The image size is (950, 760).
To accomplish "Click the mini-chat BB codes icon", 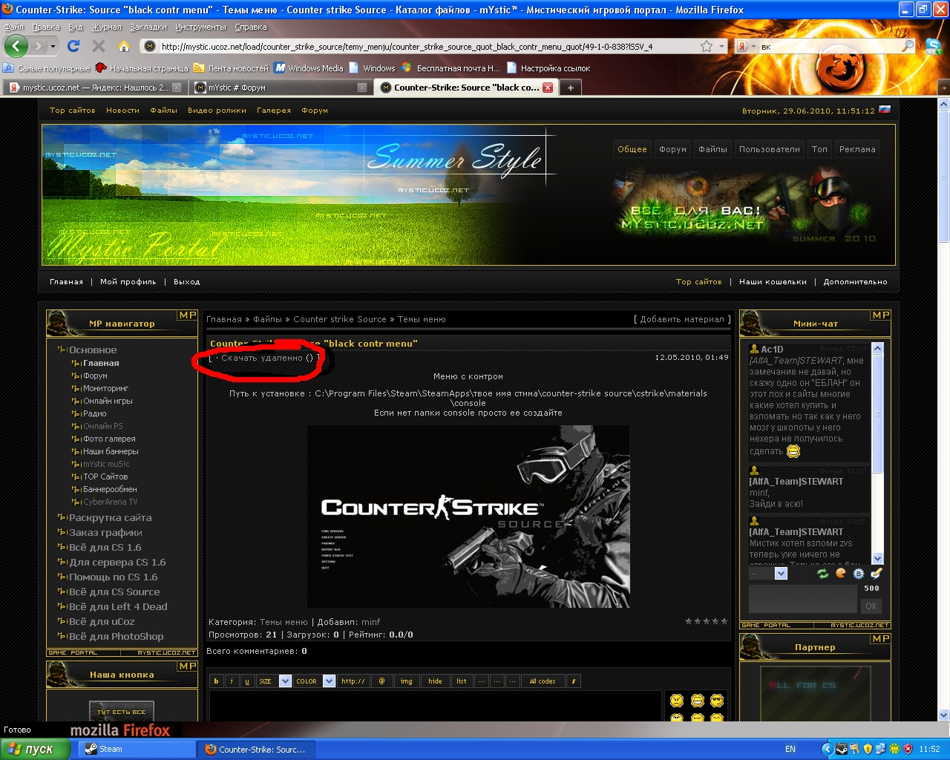I will tap(859, 573).
